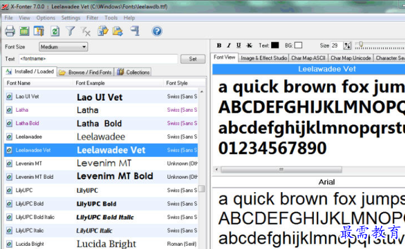Toggle Bold formatting button
The image size is (405, 249).
coord(219,45)
